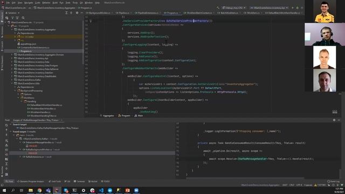Go to previous occurrence arrow in Find panel
Image resolution: width=345 pixels, height=194 pixels.
pos(6,130)
